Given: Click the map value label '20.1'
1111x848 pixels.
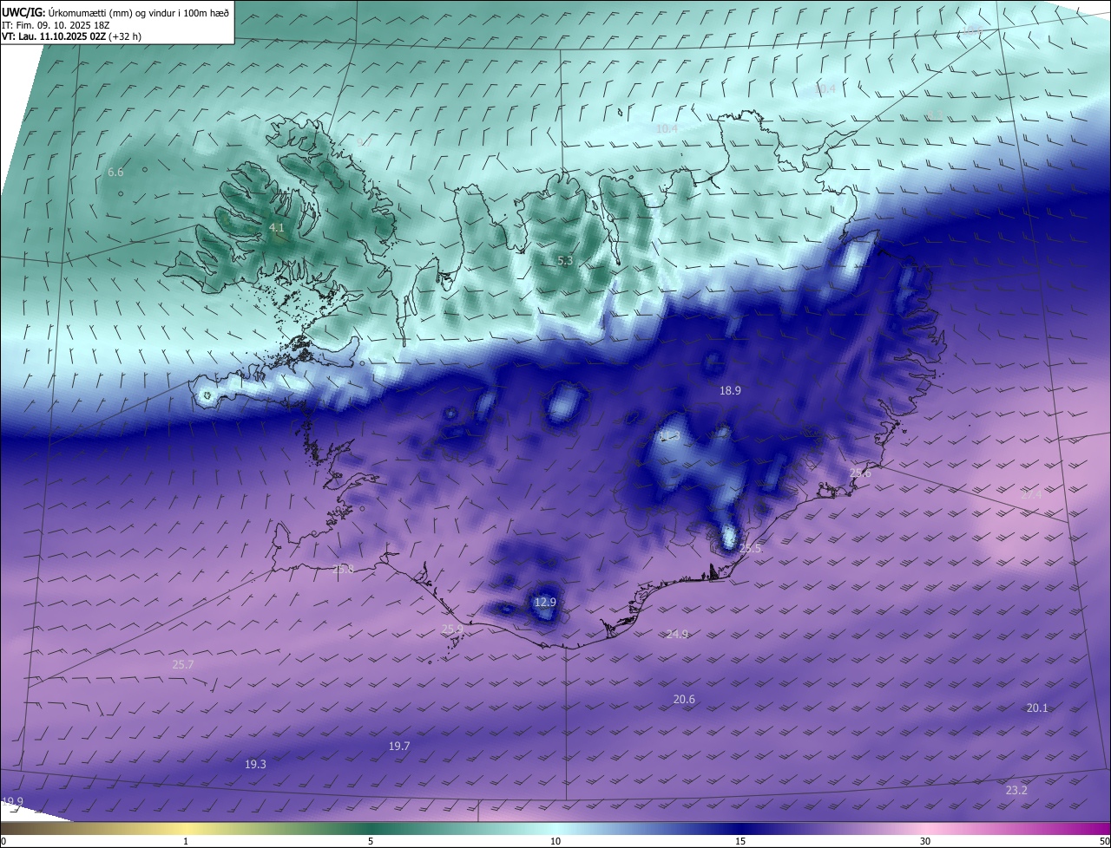Looking at the screenshot, I should [1037, 708].
